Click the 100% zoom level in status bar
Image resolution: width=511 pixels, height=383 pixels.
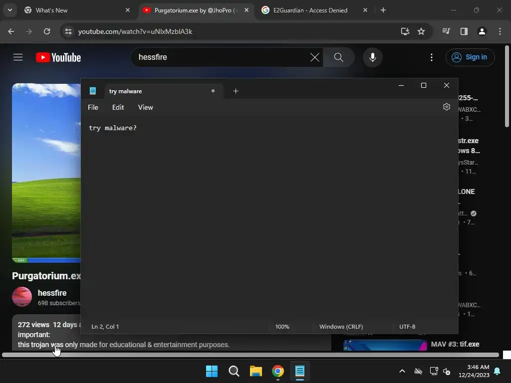point(282,327)
